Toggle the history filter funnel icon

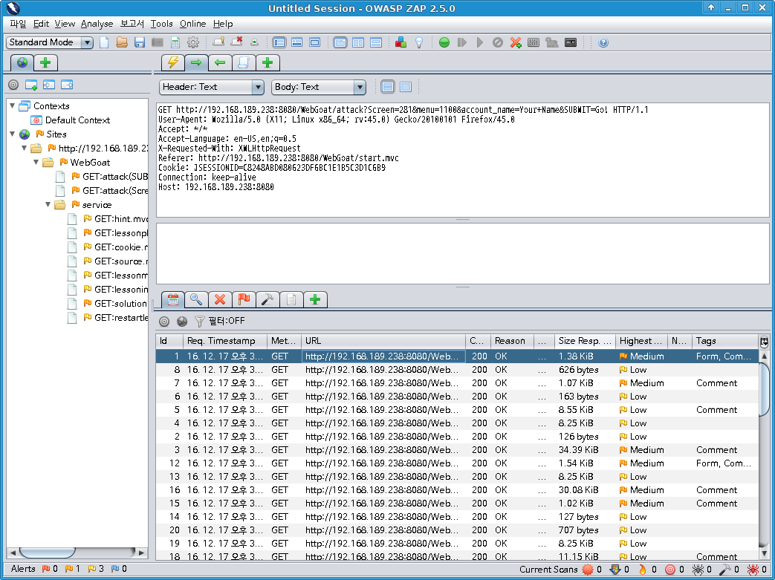199,321
